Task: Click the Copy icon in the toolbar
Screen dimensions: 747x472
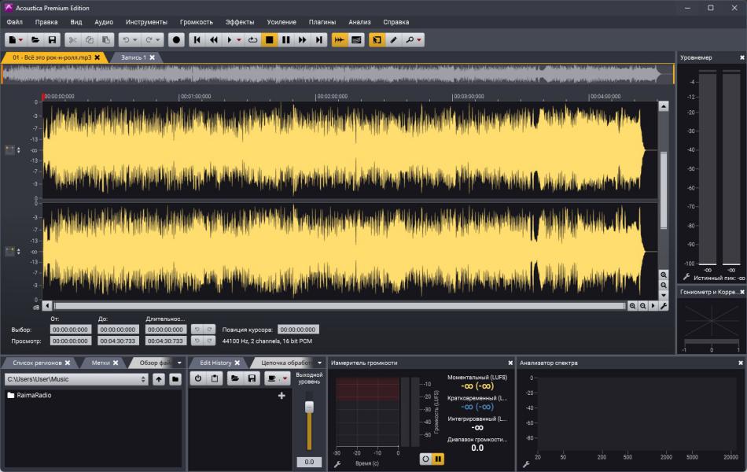Action: point(89,40)
